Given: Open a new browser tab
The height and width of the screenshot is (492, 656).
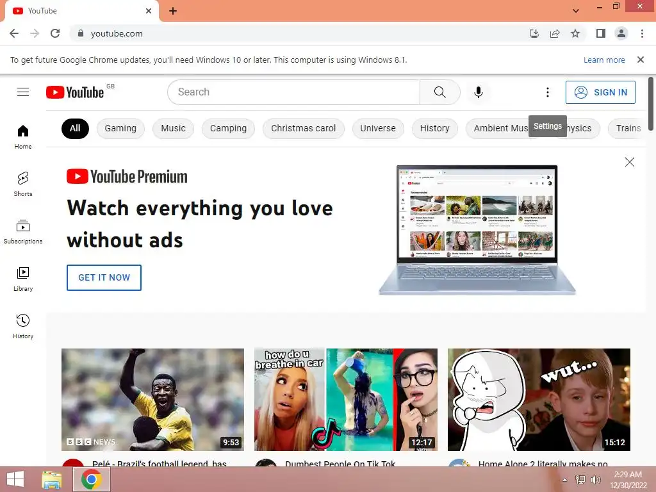Looking at the screenshot, I should coord(173,11).
